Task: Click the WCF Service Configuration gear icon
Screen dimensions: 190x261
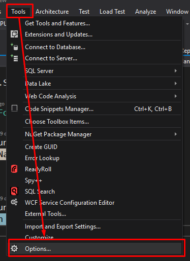Action: [x=14, y=202]
